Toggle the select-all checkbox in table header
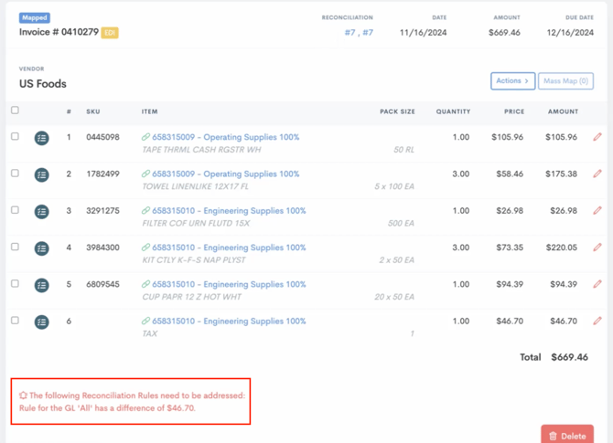Viewport: 613px width, 443px height. pyautogui.click(x=15, y=111)
